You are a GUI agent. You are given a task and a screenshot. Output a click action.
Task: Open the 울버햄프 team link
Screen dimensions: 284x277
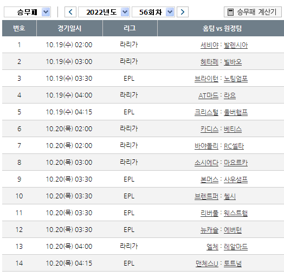click(x=236, y=112)
